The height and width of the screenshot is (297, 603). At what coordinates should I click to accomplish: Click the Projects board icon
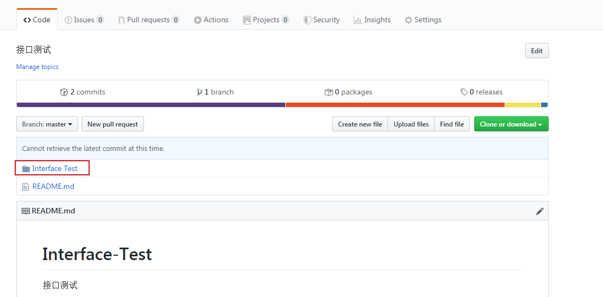247,20
